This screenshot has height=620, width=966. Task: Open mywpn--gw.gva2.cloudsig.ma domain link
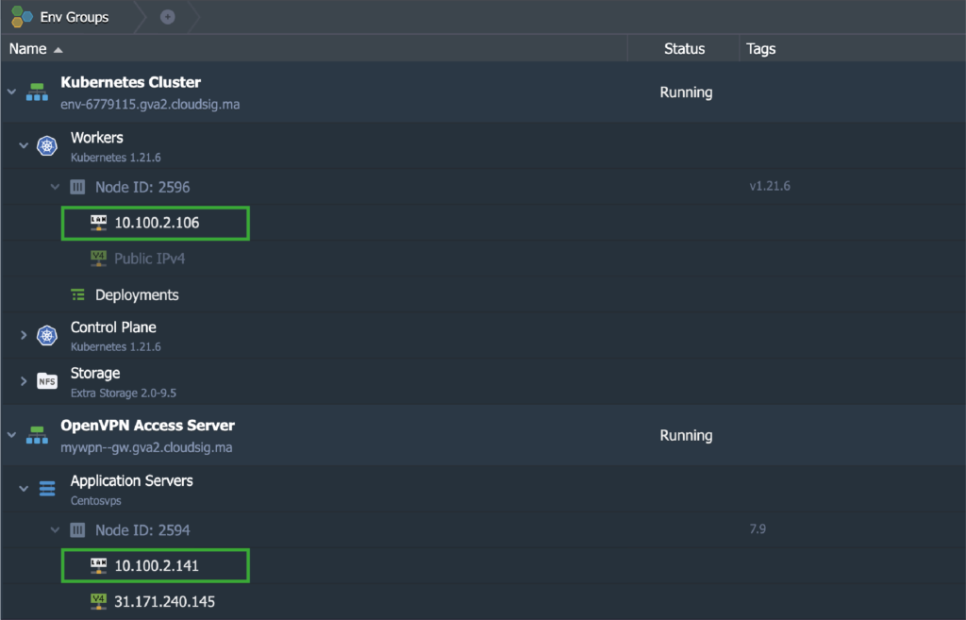pyautogui.click(x=146, y=447)
